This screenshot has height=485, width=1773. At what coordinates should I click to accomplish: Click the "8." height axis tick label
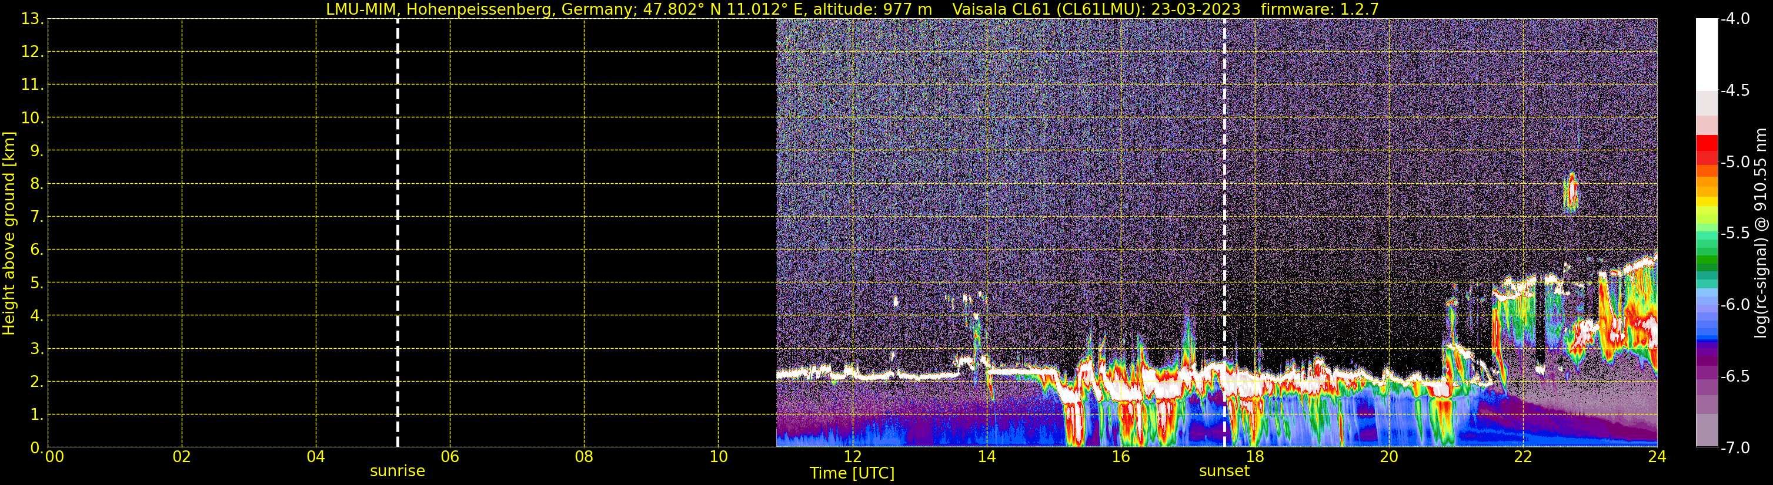tap(36, 184)
